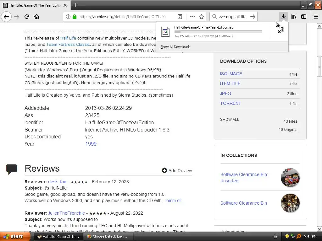Select the identifier value HalfLifeGameOfTheYearEdition
The height and width of the screenshot is (241, 322).
pyautogui.click(x=119, y=123)
